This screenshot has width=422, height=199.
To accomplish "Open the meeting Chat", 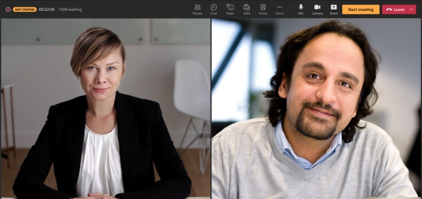I will (x=214, y=9).
